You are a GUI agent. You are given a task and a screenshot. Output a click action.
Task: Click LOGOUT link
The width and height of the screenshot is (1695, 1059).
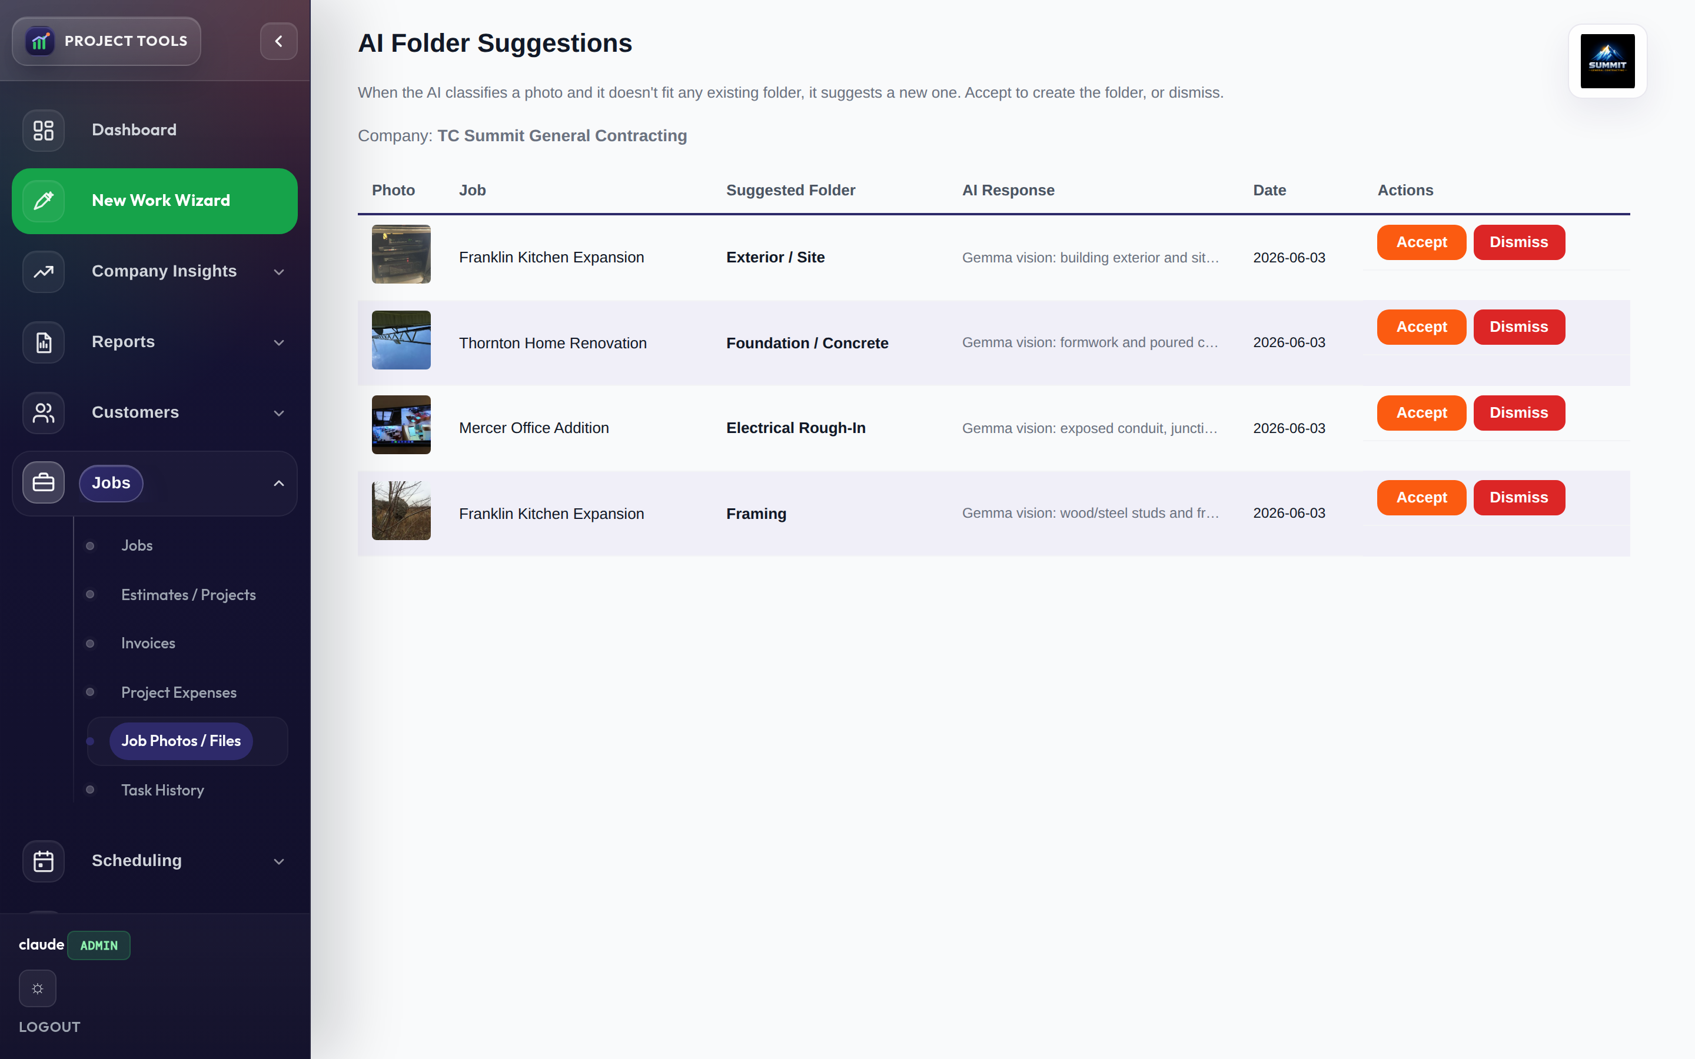pos(49,1027)
